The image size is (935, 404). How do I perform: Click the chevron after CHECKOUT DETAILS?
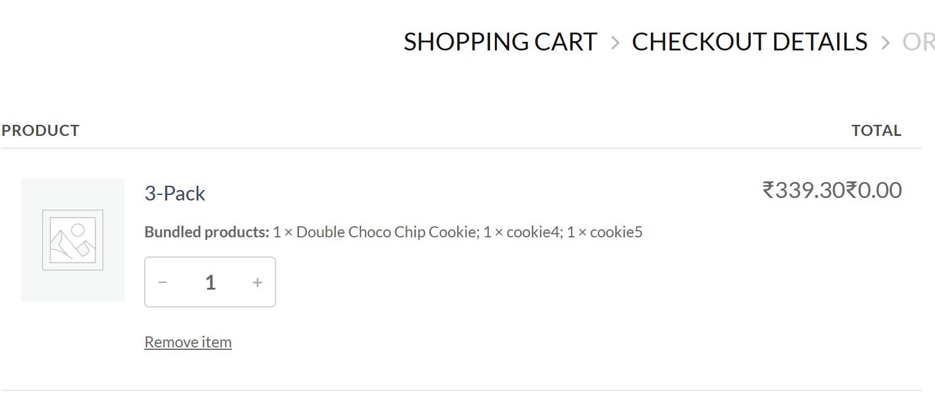pyautogui.click(x=885, y=42)
